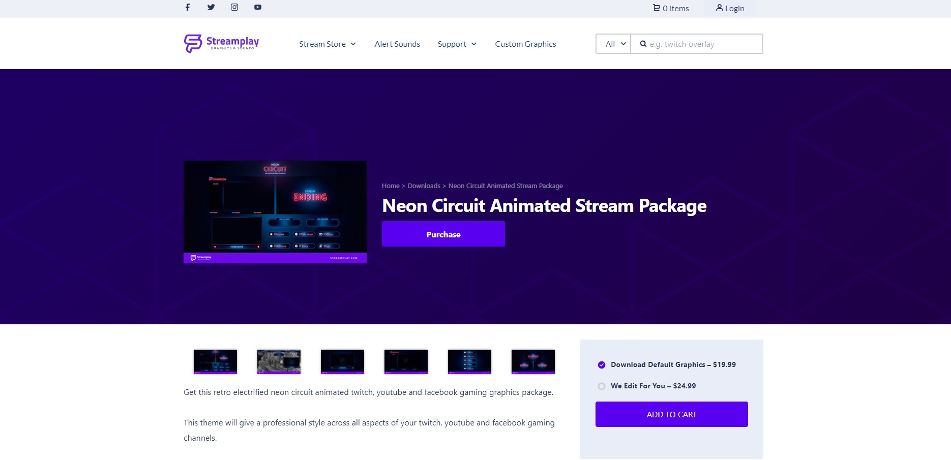This screenshot has height=460, width=951.
Task: Click the Neon Circuit breadcrumb text
Action: pyautogui.click(x=506, y=186)
